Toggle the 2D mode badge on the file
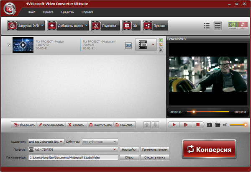Image resolution: width=251 pixels, height=172 pixels. point(129,45)
